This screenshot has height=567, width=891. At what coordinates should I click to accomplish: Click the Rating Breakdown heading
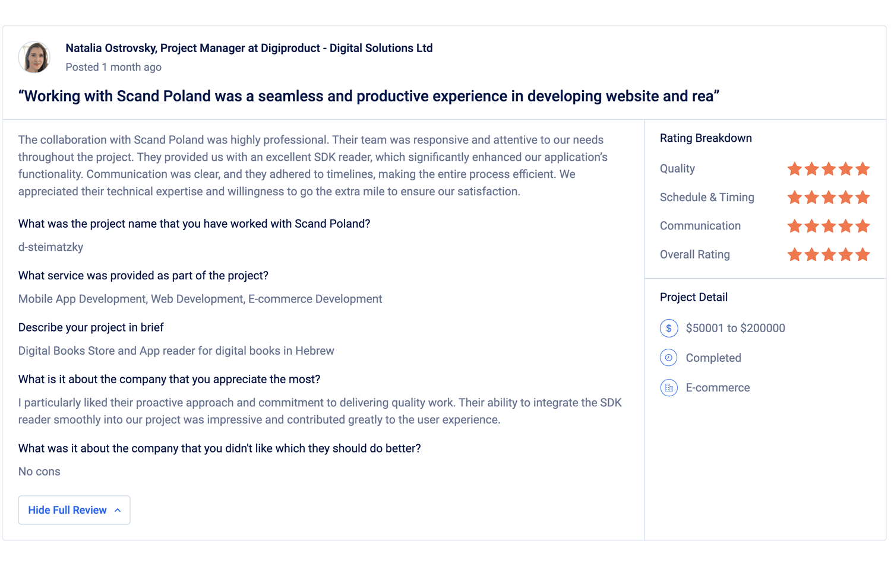706,138
